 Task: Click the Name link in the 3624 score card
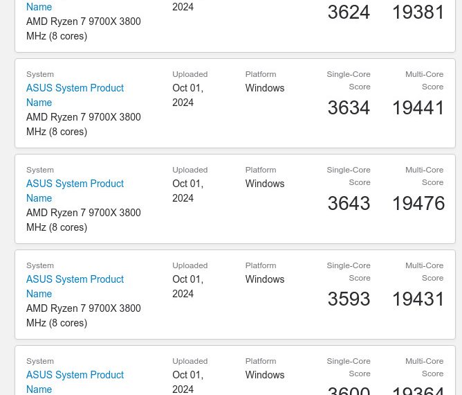coord(39,6)
